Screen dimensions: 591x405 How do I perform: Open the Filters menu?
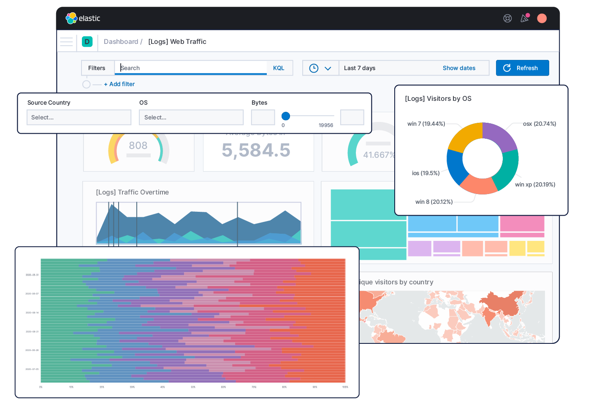(97, 68)
